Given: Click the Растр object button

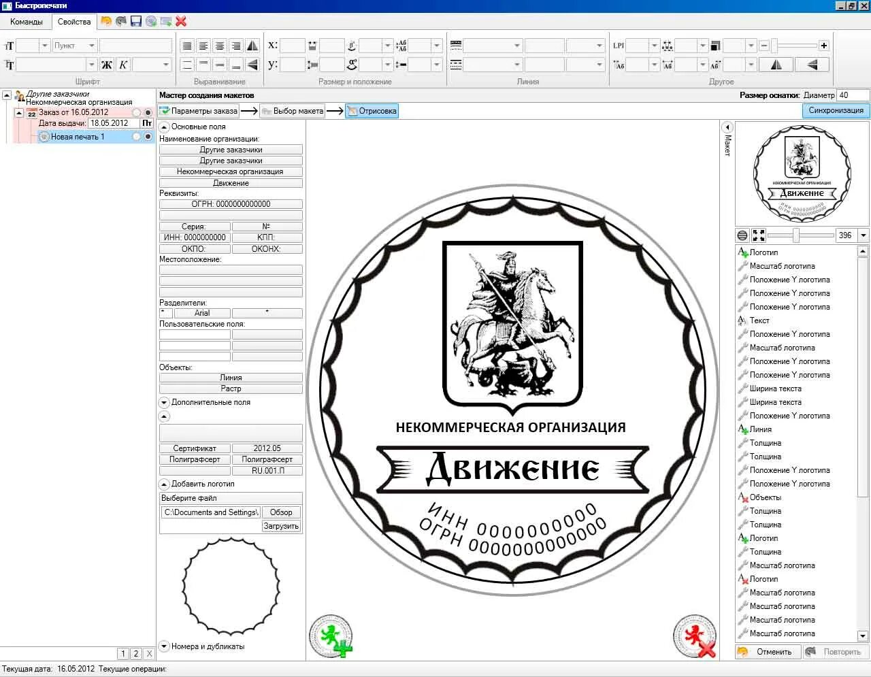Looking at the screenshot, I should pyautogui.click(x=231, y=389).
